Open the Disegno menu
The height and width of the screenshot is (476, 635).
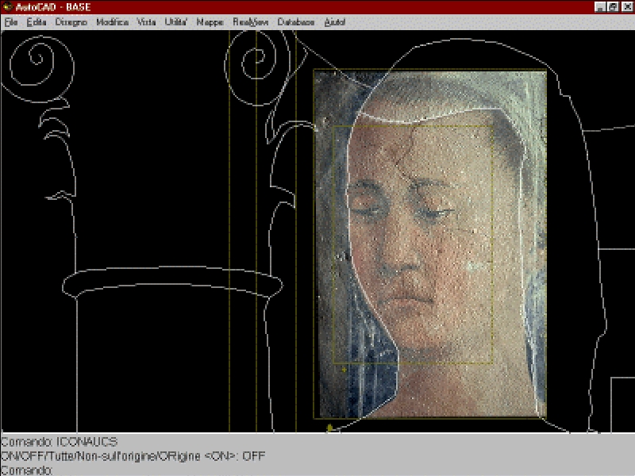71,22
